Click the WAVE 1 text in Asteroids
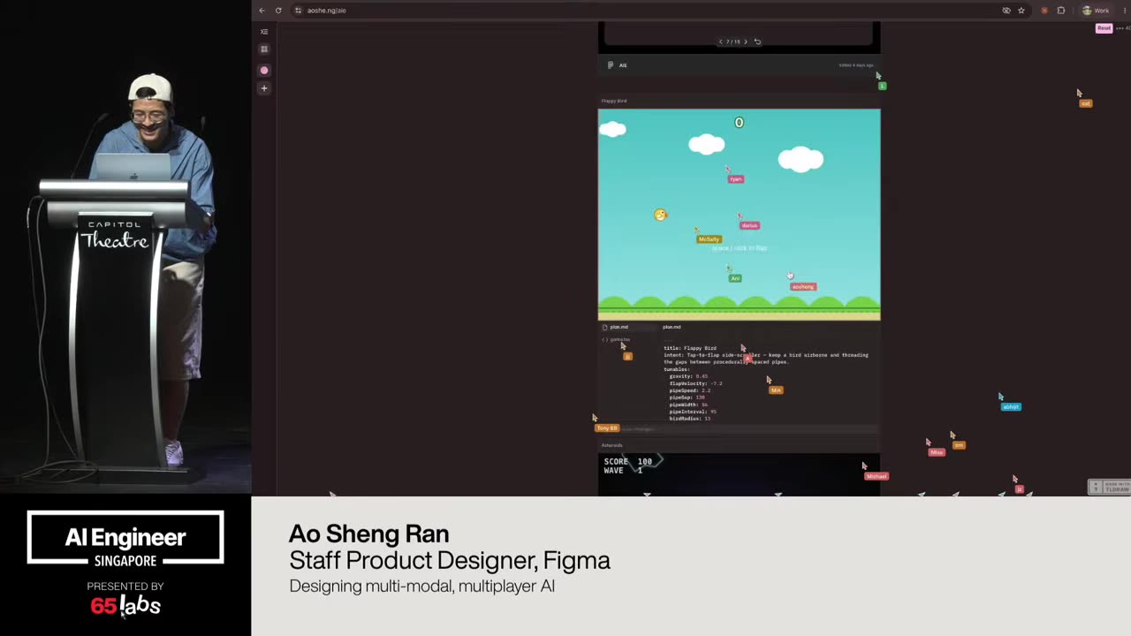Viewport: 1131px width, 636px height. (x=623, y=471)
